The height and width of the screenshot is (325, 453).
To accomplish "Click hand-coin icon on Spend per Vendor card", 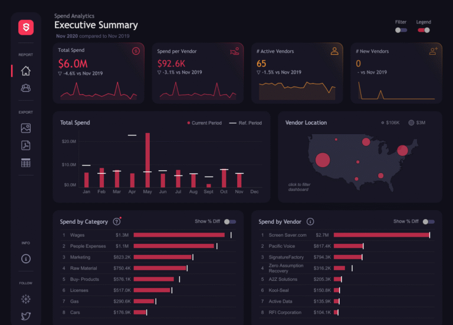I will click(x=235, y=51).
